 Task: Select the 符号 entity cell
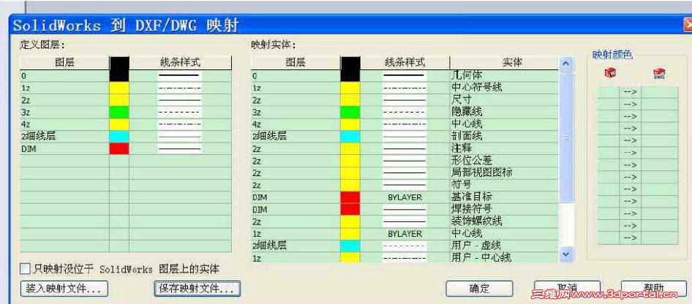(504, 185)
